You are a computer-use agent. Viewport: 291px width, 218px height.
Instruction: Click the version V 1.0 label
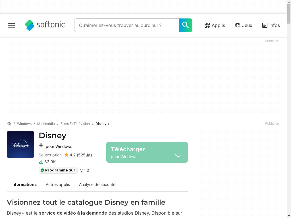pos(85,170)
